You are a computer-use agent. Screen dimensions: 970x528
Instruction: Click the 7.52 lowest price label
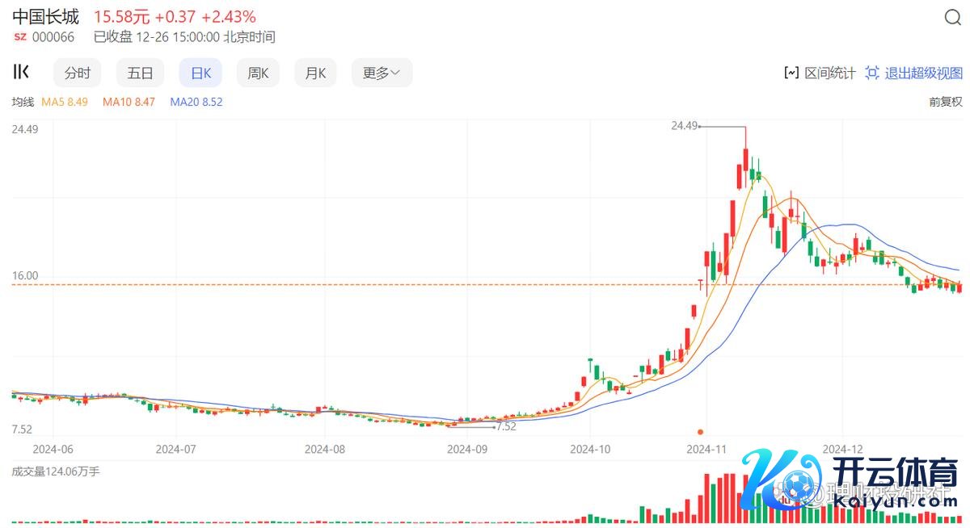point(506,426)
